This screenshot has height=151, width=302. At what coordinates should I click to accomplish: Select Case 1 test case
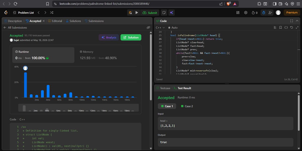pos(167,106)
